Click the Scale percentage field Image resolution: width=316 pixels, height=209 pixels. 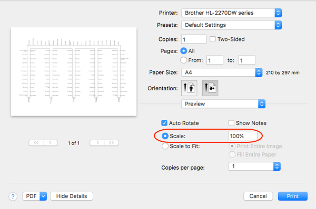coord(243,136)
